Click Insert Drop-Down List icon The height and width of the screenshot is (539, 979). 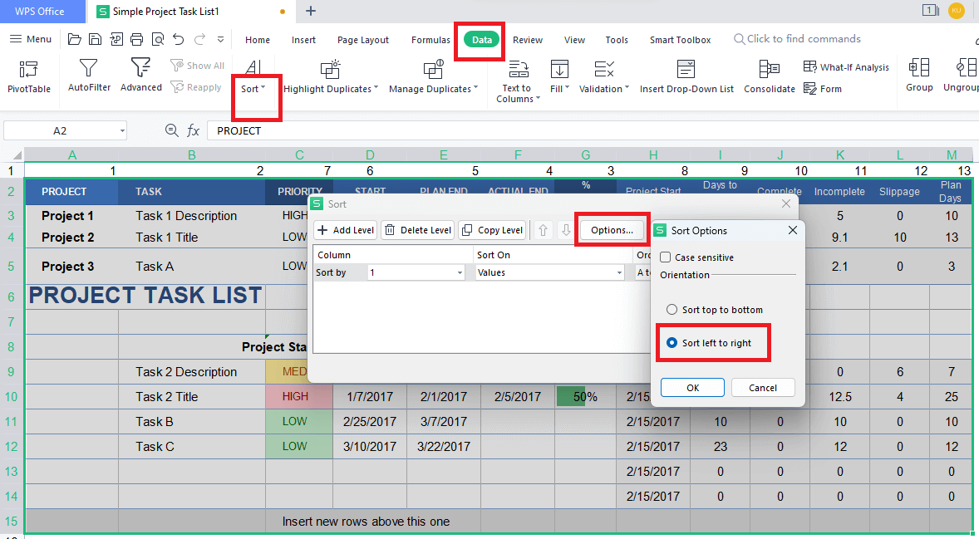pyautogui.click(x=686, y=70)
